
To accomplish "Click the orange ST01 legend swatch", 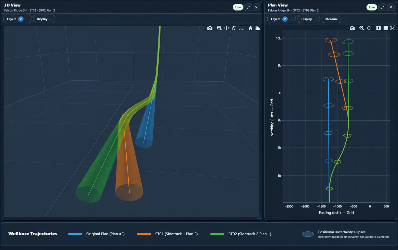I will [x=144, y=234].
